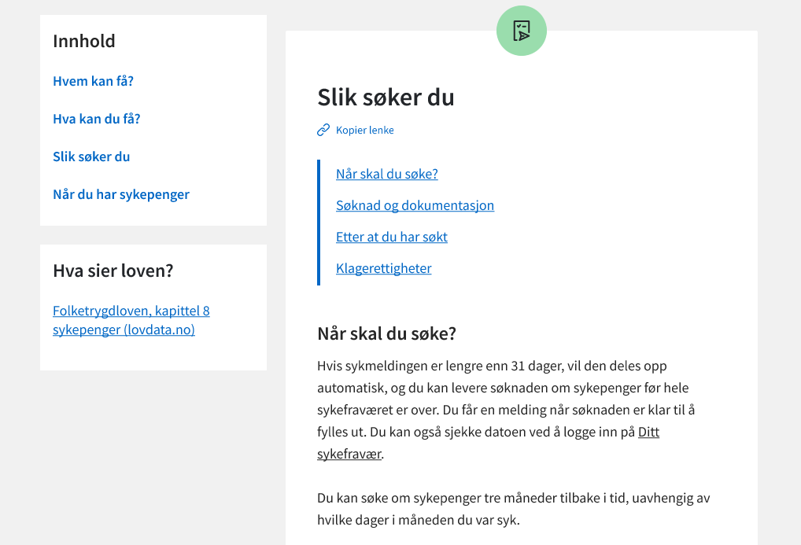Click the Hva sier loven? heading
The height and width of the screenshot is (545, 801).
click(113, 271)
